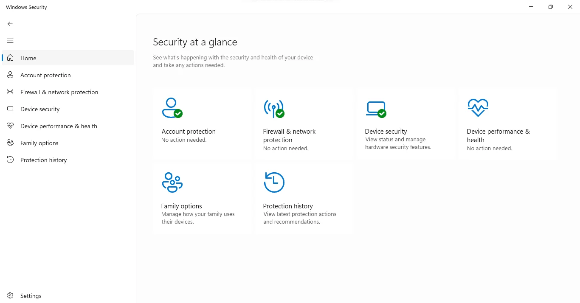Click the Device security laptop icon in sidebar
Image resolution: width=580 pixels, height=303 pixels.
(10, 109)
